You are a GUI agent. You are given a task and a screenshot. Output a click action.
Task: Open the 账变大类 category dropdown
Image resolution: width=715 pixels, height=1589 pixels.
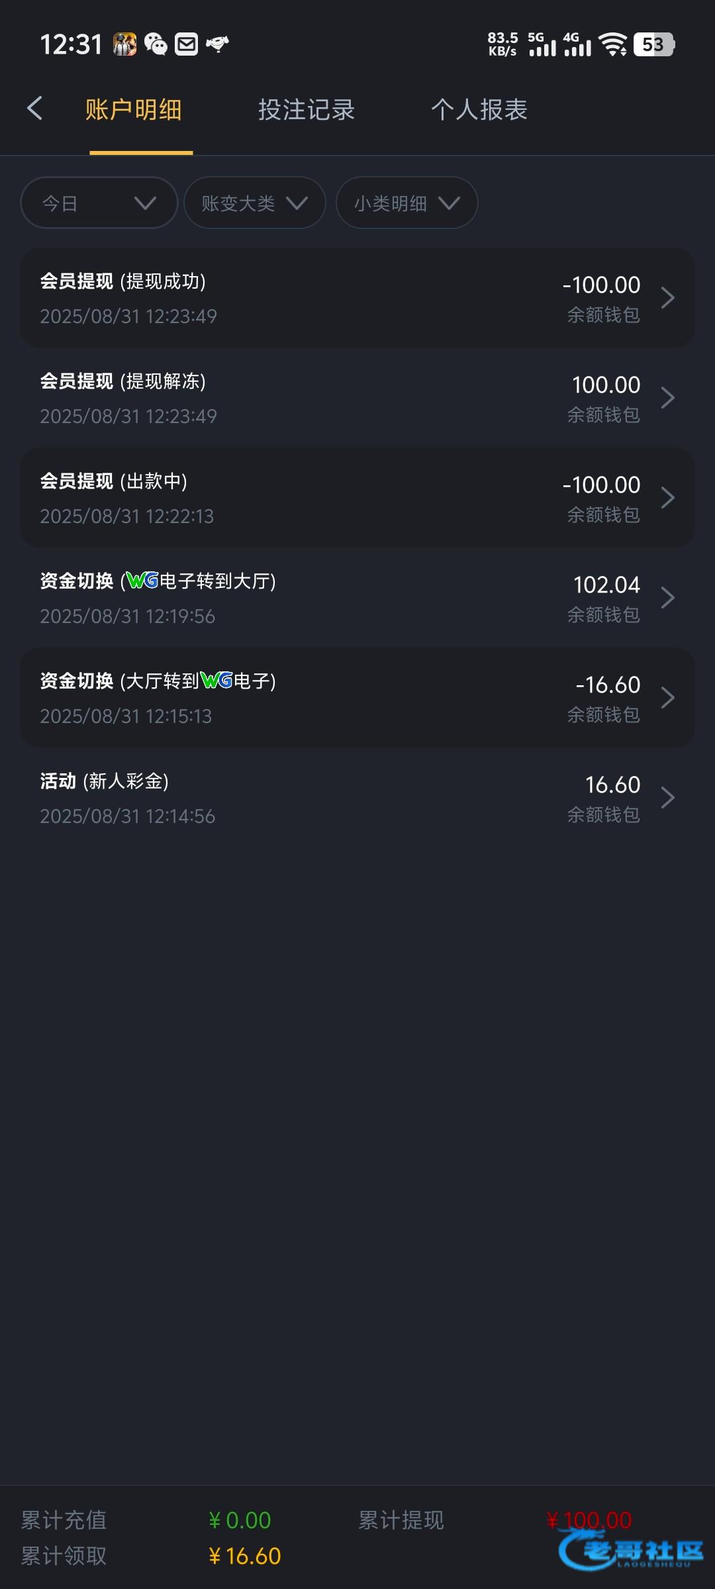(x=254, y=203)
